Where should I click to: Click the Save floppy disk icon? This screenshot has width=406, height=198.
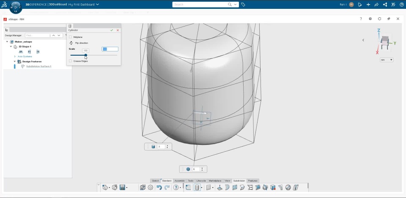tap(122, 187)
